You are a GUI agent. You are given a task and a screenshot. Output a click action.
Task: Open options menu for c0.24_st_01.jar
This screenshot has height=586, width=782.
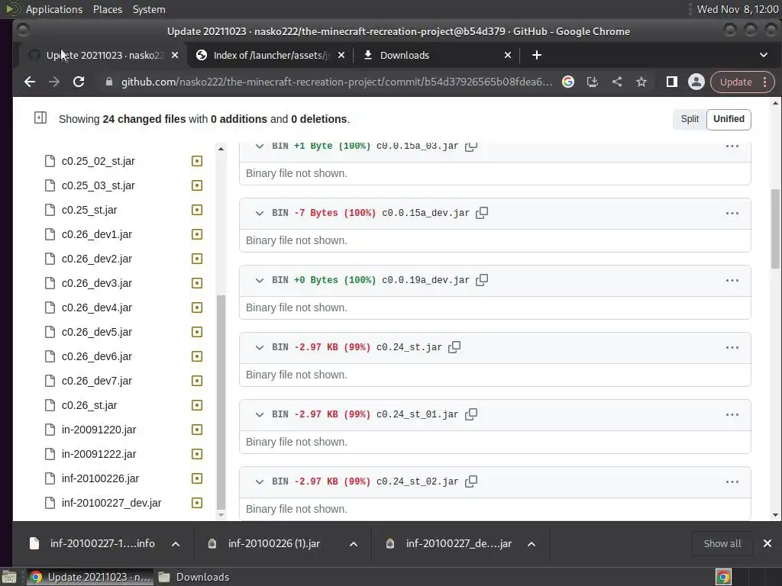732,414
